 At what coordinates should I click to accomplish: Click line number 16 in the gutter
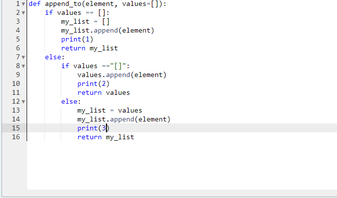click(16, 137)
